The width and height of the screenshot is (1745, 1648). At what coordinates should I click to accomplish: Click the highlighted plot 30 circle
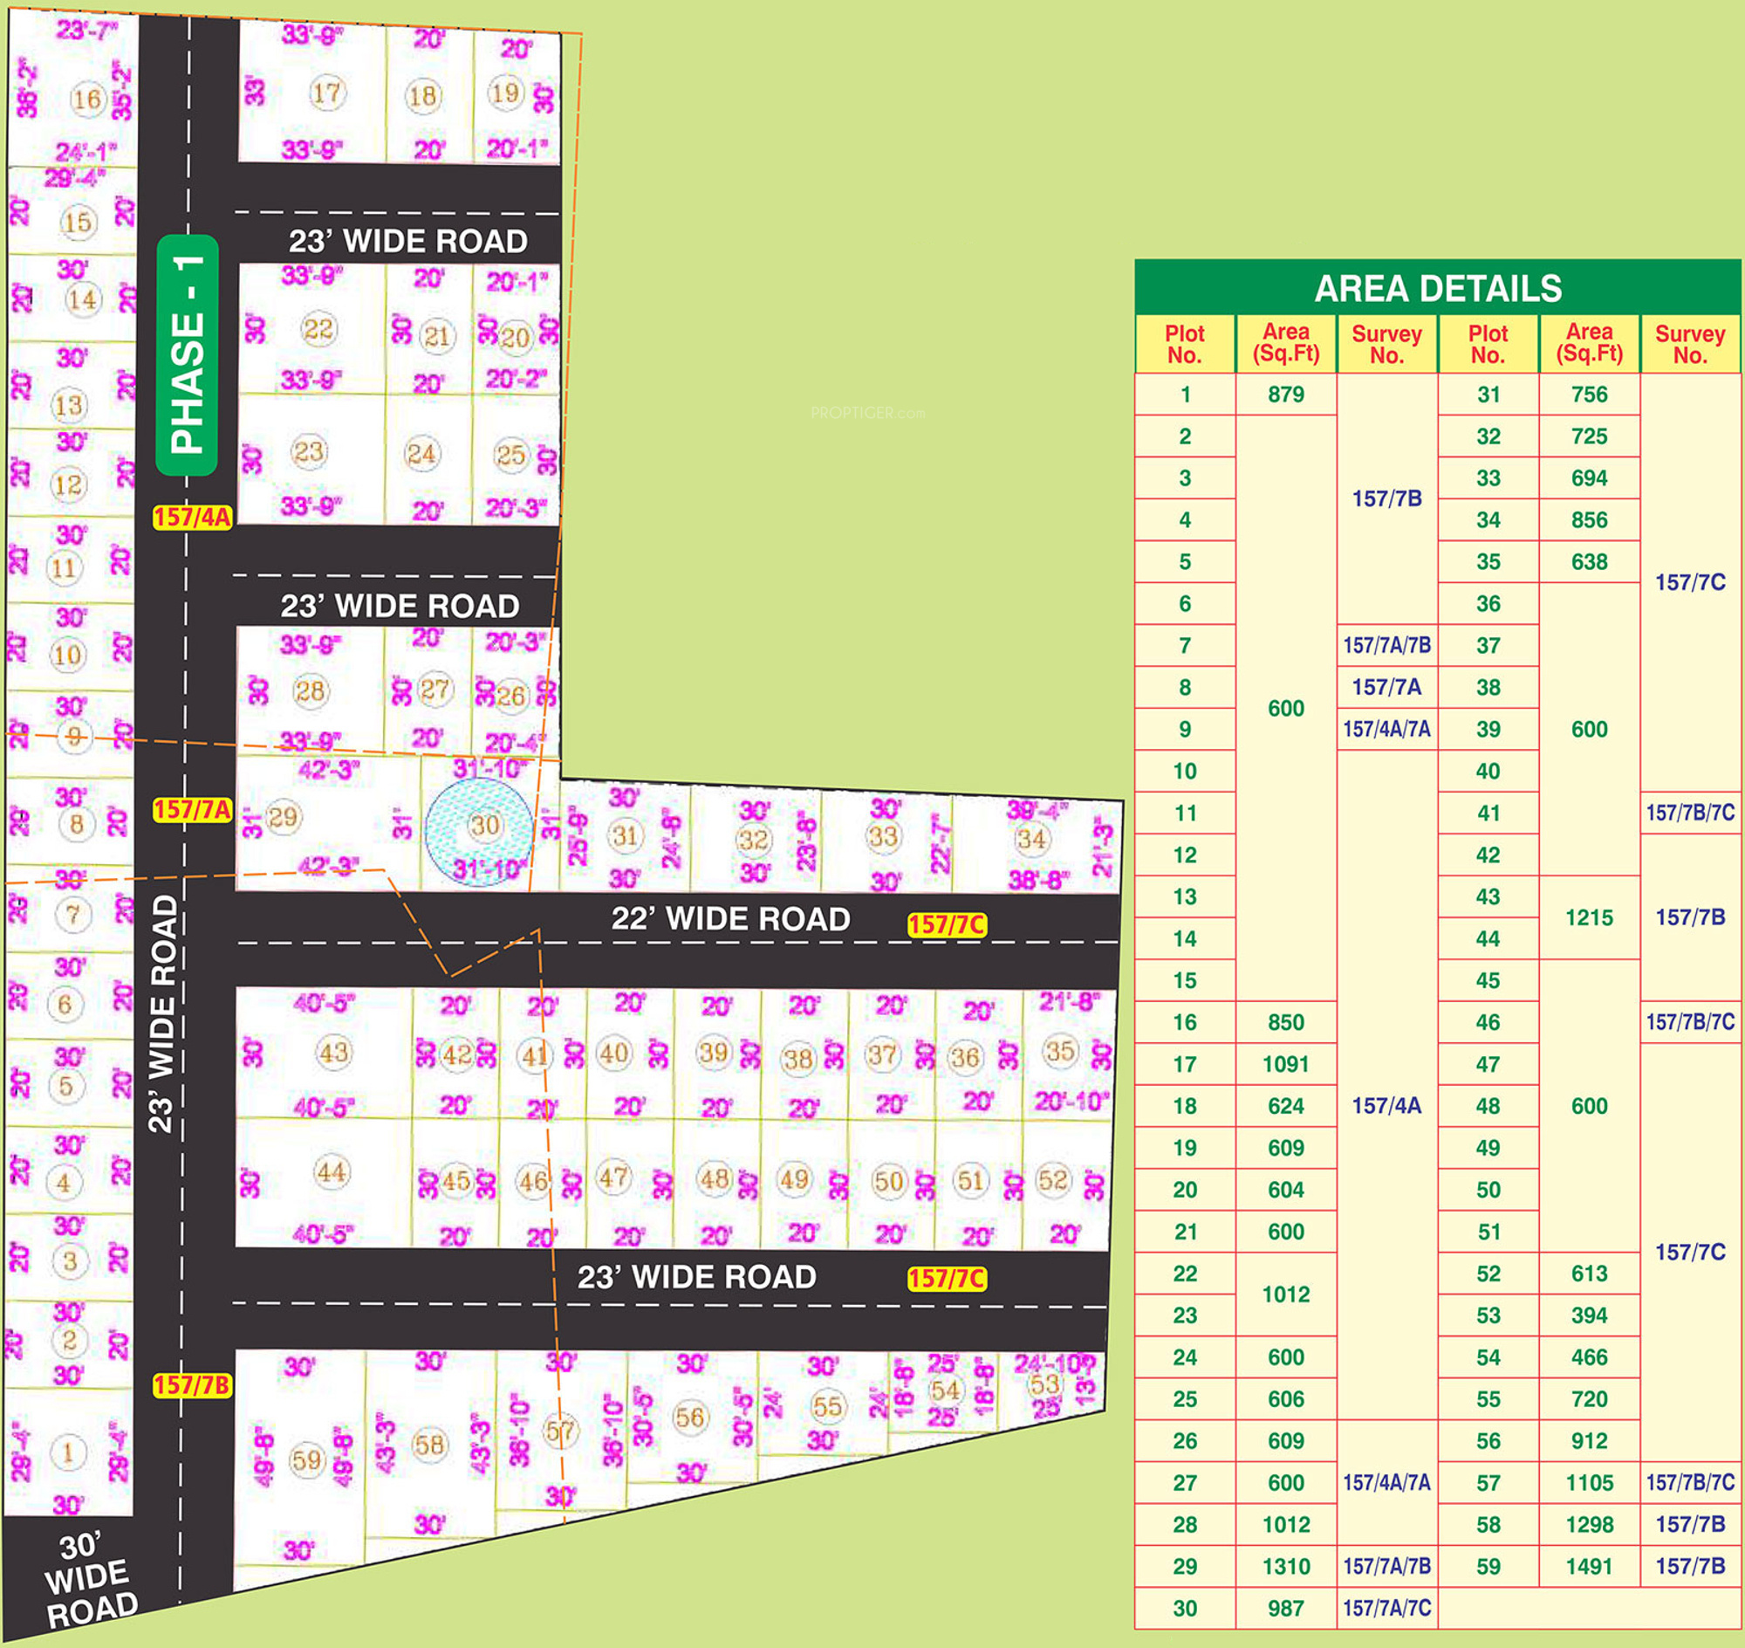pyautogui.click(x=480, y=829)
